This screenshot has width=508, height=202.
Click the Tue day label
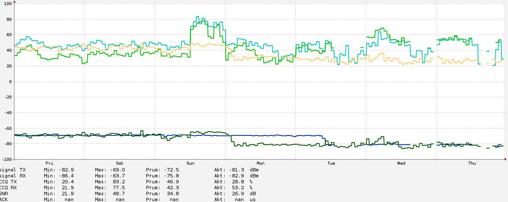pyautogui.click(x=331, y=163)
